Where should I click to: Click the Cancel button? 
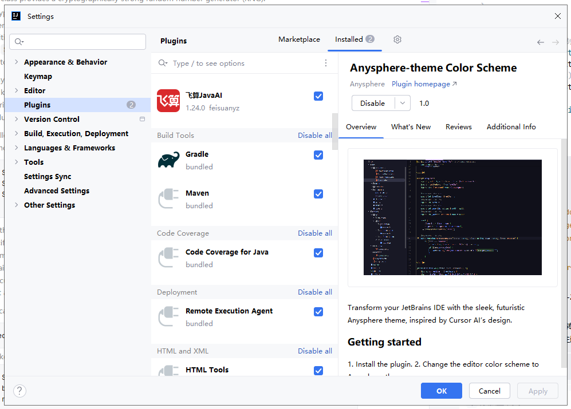point(490,391)
